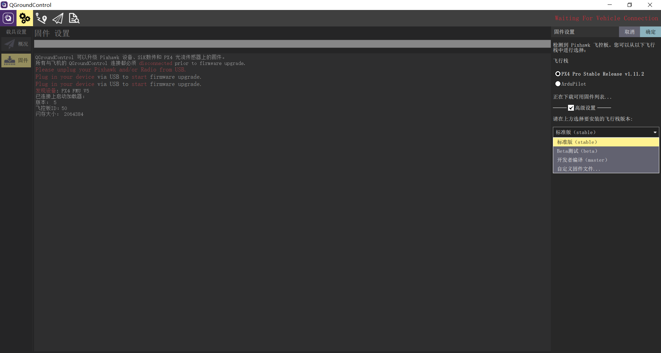
Task: Open the Analyze log document icon
Action: tap(74, 18)
